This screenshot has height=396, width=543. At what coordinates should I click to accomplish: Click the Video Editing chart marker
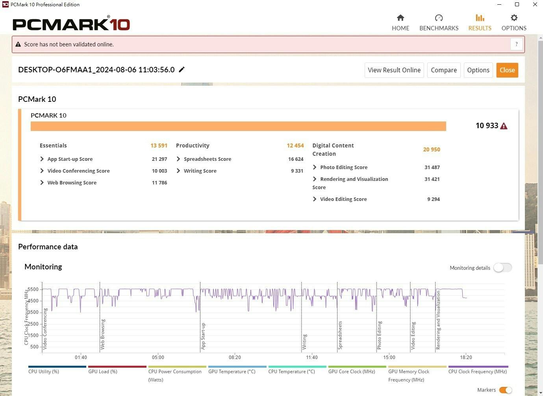coord(413,336)
